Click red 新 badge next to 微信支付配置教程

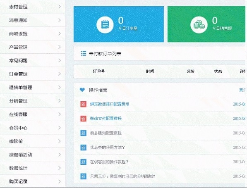pos(83,119)
